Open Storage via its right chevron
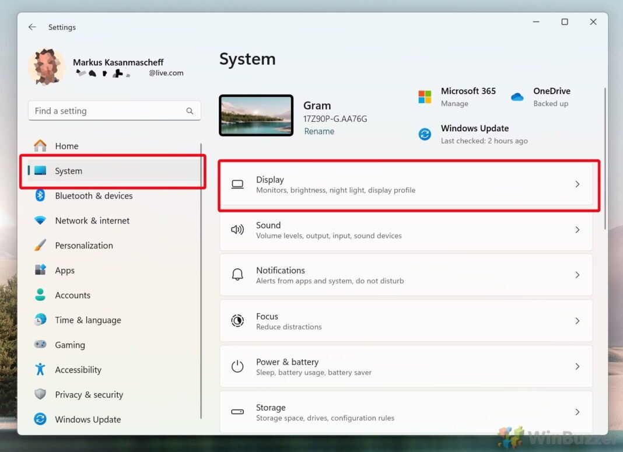This screenshot has height=452, width=623. [577, 412]
